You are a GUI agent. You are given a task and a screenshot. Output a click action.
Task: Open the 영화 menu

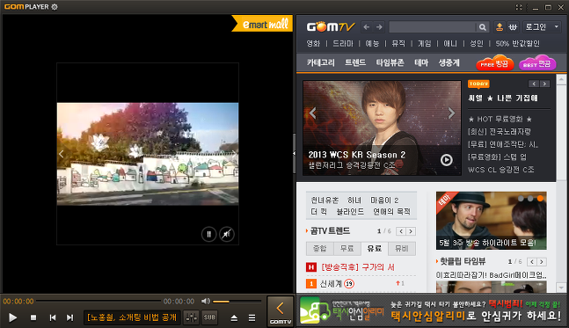(x=313, y=44)
